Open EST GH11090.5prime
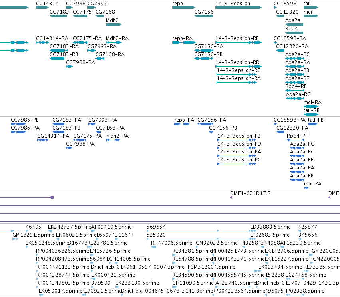 click(x=193, y=283)
